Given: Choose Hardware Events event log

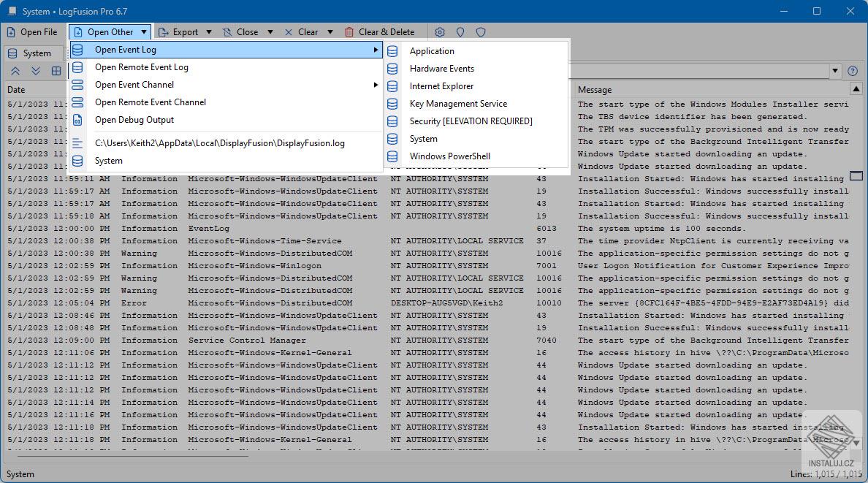Looking at the screenshot, I should [x=476, y=69].
